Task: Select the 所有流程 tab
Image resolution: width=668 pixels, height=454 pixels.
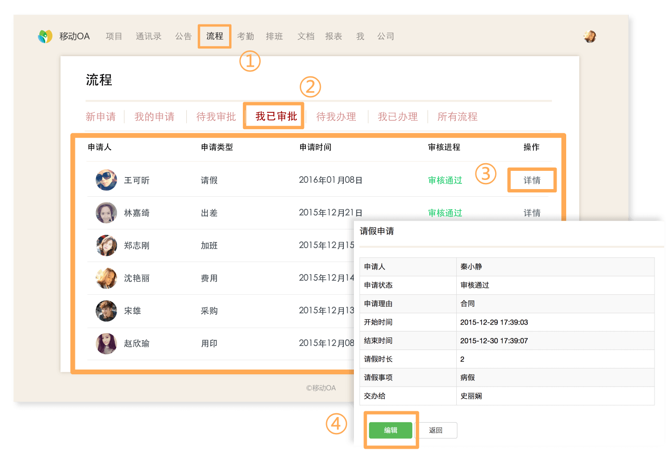Action: click(457, 117)
